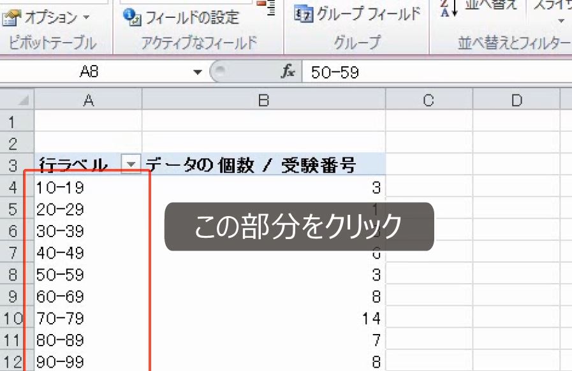The height and width of the screenshot is (371, 572).
Task: Select row 9 header
Action: (x=17, y=296)
